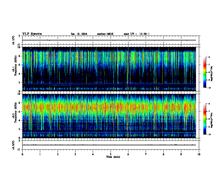Image resolution: width=224 pixels, height=173 pixels.
Task: Click the "8" minute tick on time axis
Action: click(x=163, y=154)
